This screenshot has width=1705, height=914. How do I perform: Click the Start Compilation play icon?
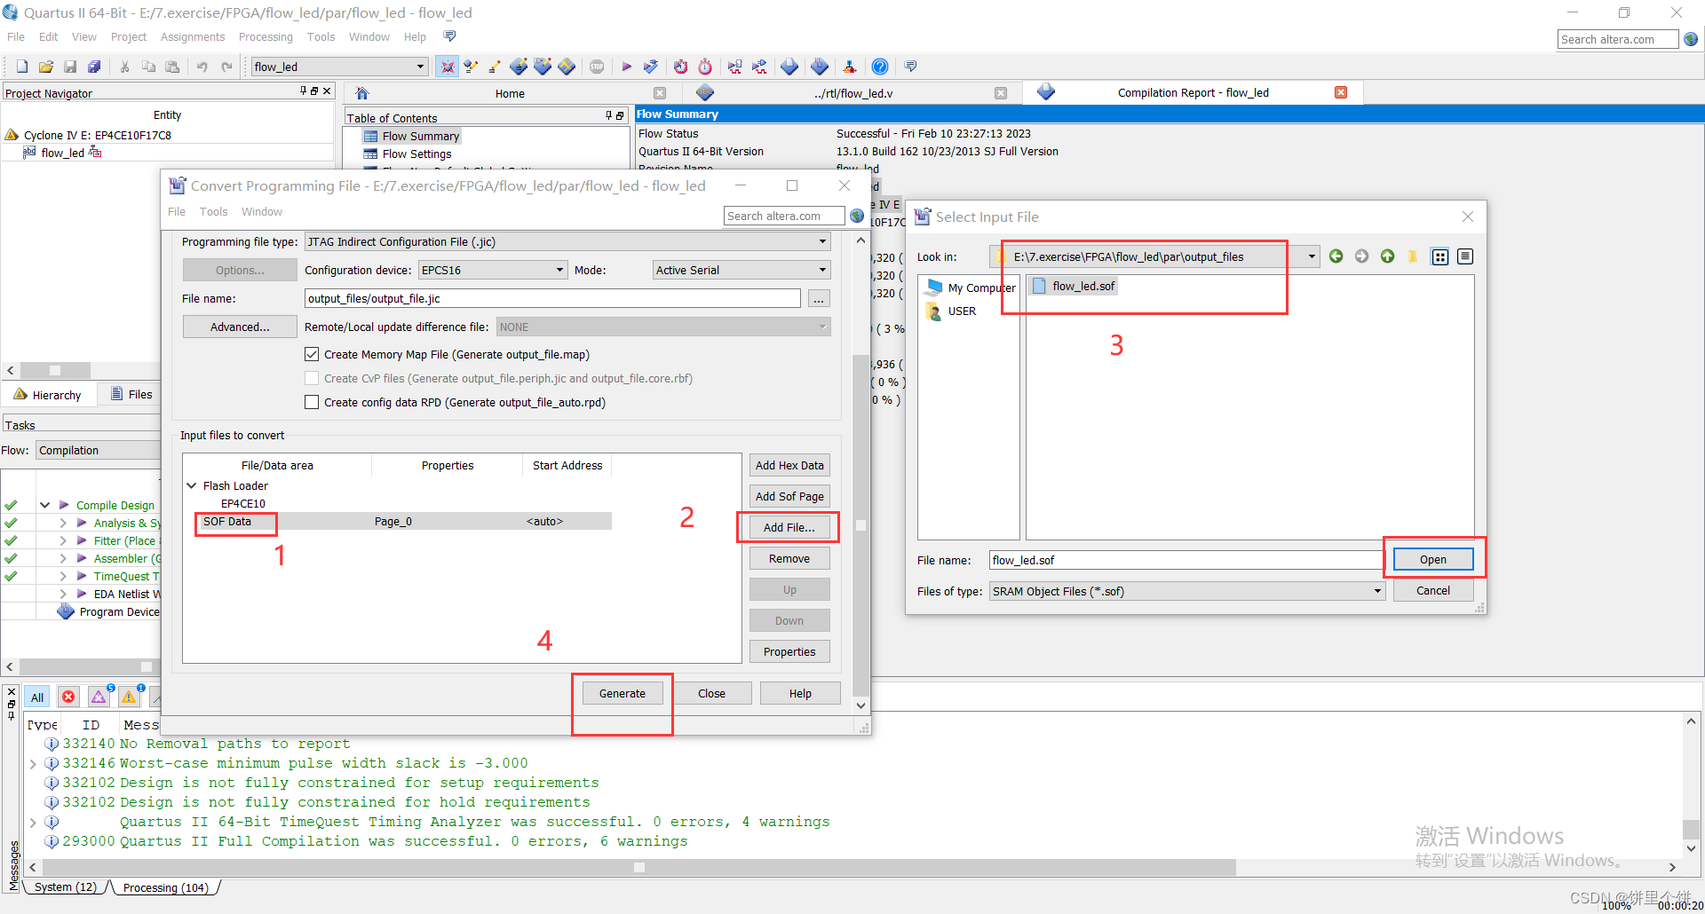[627, 67]
